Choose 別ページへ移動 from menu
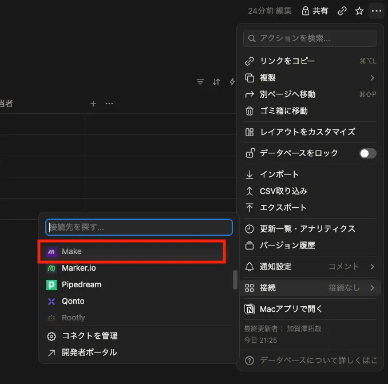The width and height of the screenshot is (388, 384). coord(310,94)
